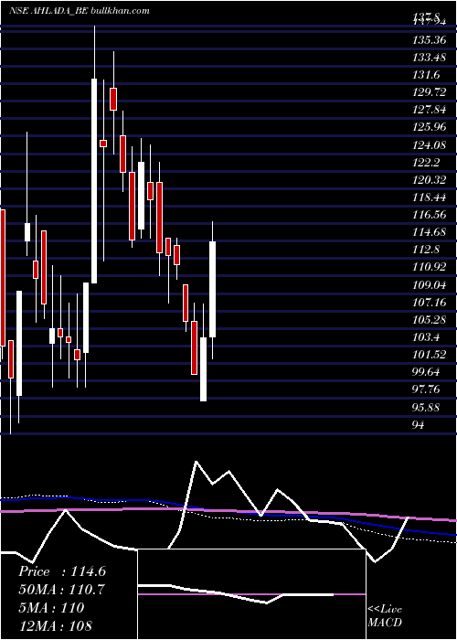The width and height of the screenshot is (457, 640).
Task: Click the 131.6 price axis label
Action: [x=426, y=75]
